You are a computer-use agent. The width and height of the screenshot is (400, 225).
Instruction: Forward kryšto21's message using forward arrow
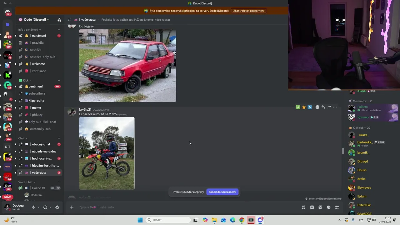(x=329, y=107)
